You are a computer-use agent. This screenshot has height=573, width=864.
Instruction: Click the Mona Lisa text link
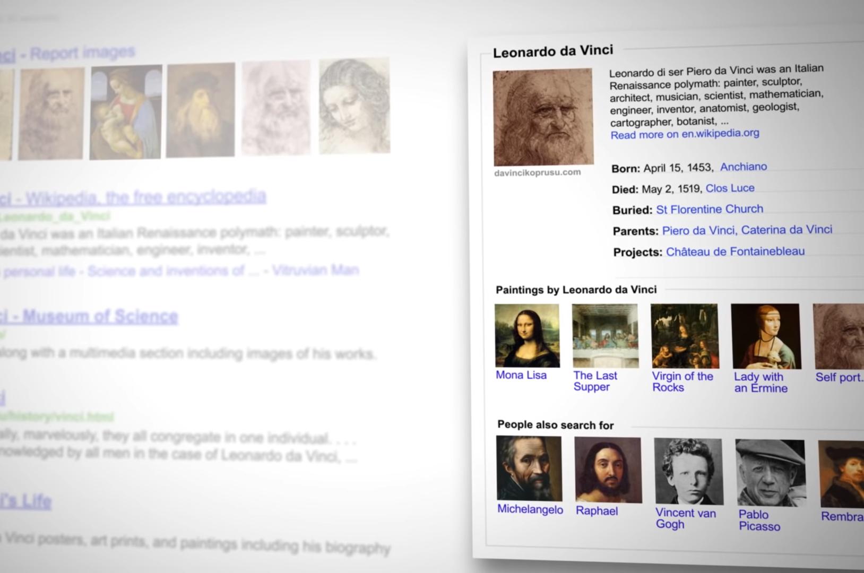tap(521, 375)
